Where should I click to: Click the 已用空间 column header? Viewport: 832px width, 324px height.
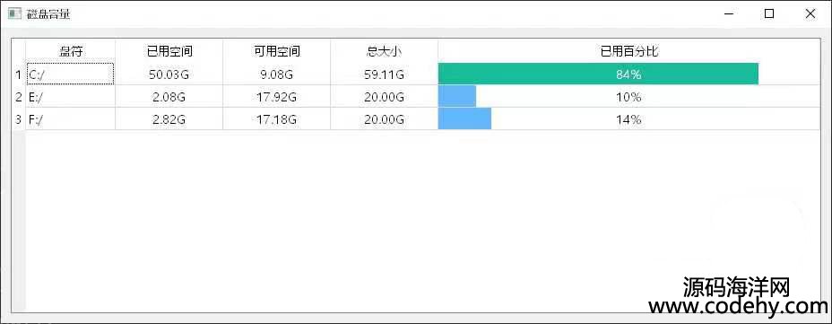coord(169,51)
